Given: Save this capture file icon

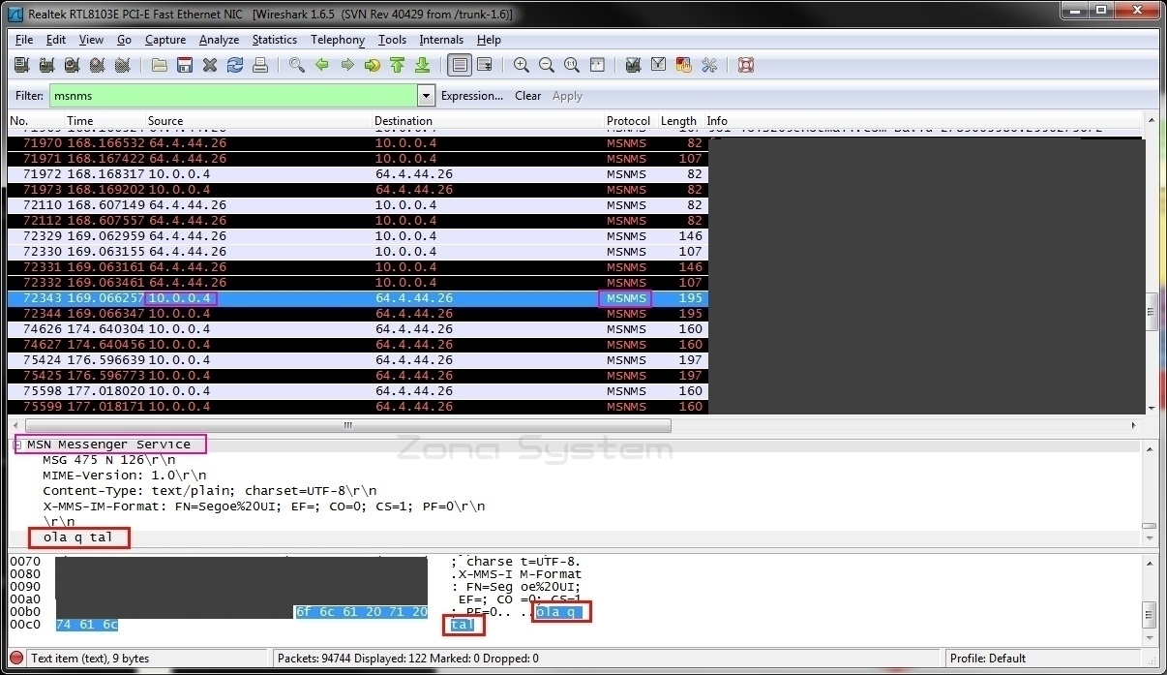Looking at the screenshot, I should (x=185, y=65).
